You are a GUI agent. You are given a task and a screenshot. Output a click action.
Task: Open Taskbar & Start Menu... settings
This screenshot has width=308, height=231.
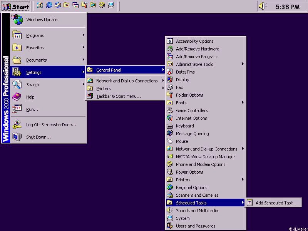[x=126, y=96]
